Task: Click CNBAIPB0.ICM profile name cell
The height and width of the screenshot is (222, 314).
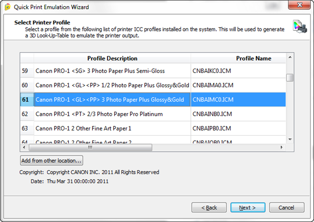Action: 238,128
